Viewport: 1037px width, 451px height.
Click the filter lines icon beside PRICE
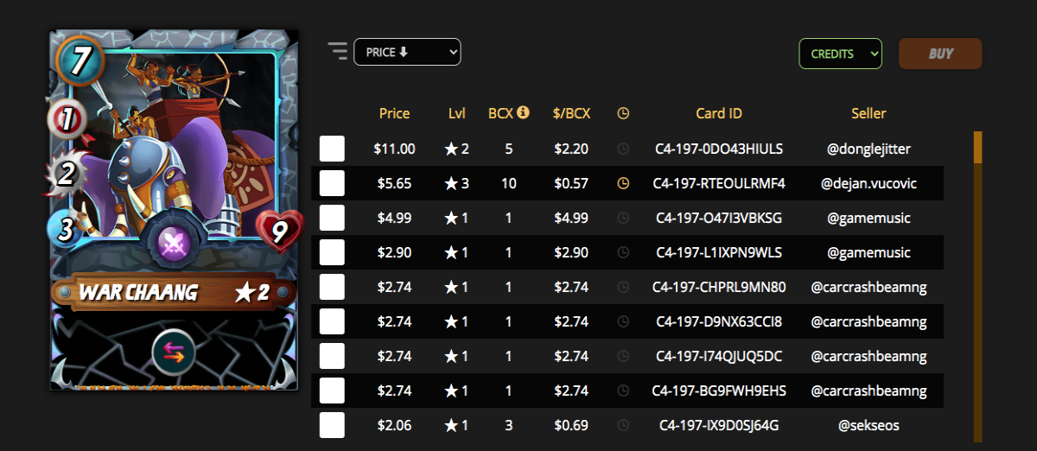337,51
